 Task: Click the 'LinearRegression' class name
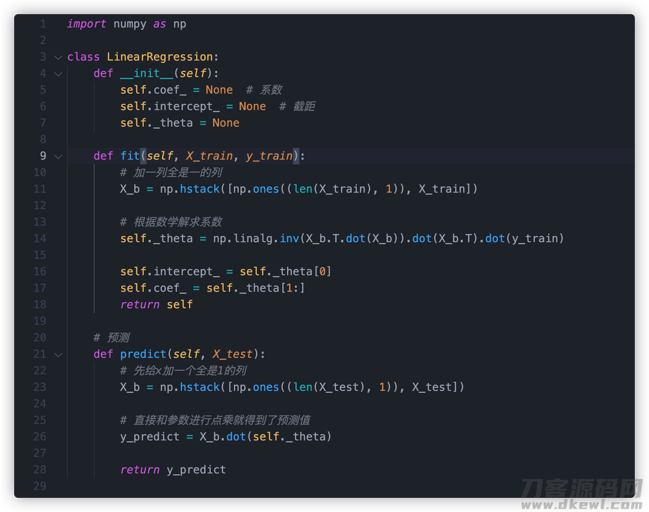coord(160,57)
